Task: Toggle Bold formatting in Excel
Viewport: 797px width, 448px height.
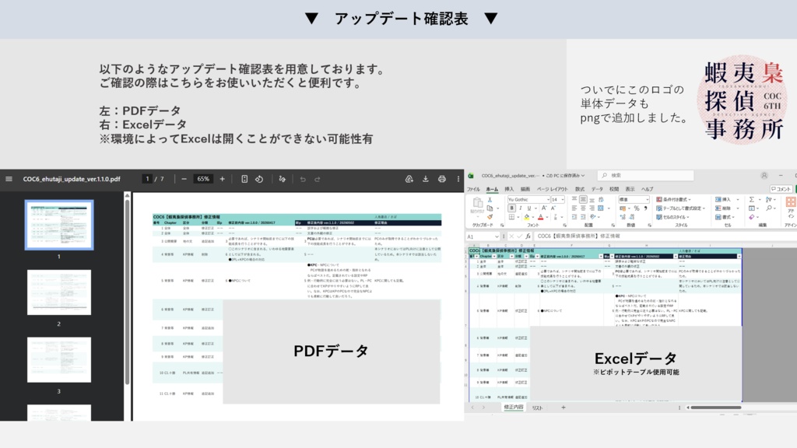Action: point(512,208)
